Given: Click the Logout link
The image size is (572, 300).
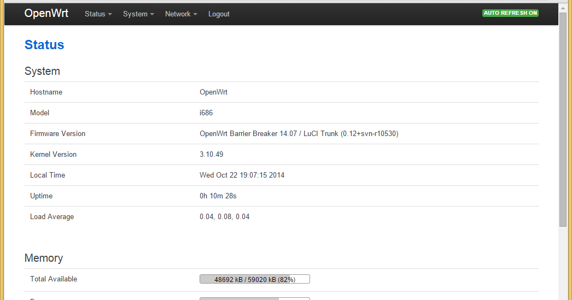Looking at the screenshot, I should click(219, 14).
